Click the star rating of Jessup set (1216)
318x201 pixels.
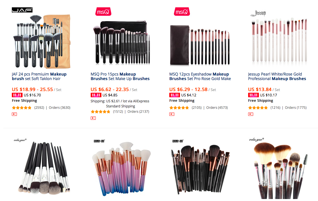tap(258, 108)
